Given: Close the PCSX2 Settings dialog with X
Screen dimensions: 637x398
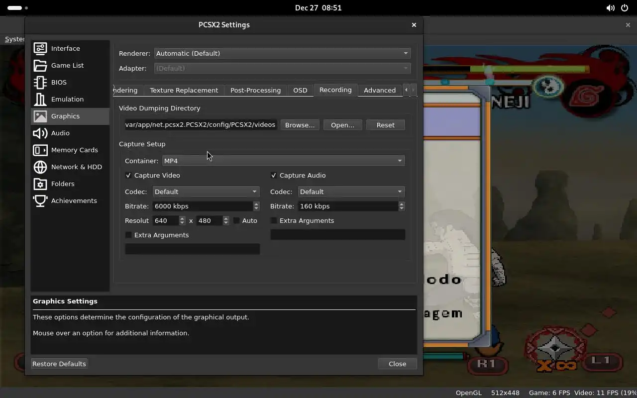Looking at the screenshot, I should [414, 25].
